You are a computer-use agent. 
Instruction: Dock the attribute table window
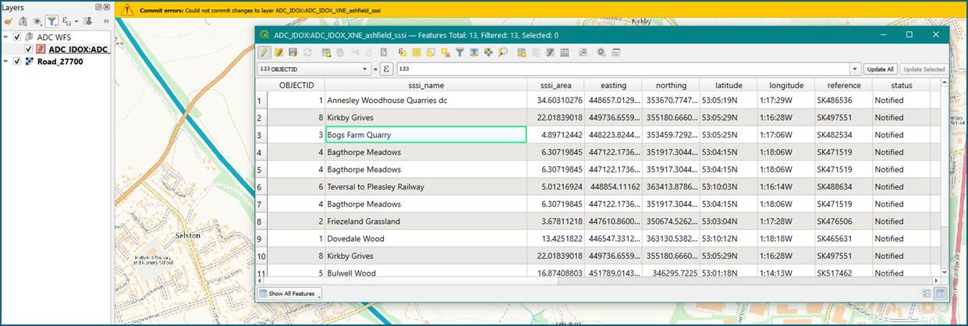pos(615,52)
